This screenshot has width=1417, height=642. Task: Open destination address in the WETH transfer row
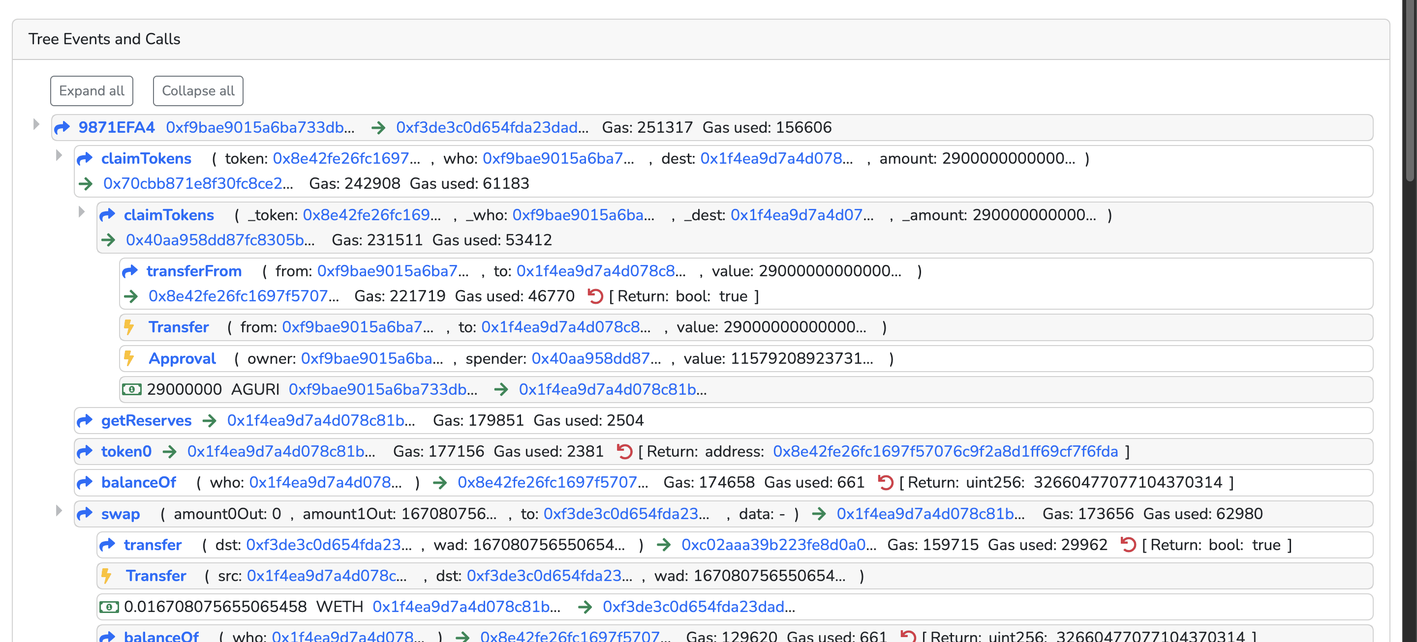(699, 607)
